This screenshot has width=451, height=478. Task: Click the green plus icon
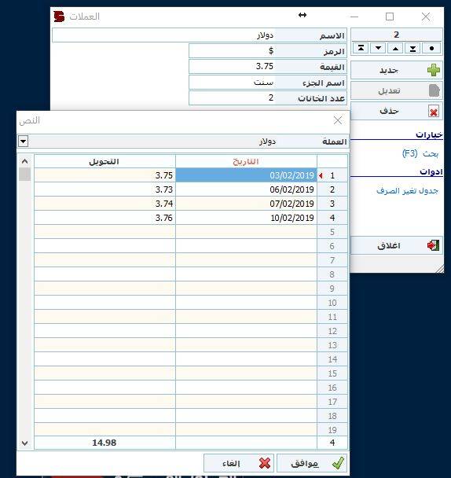click(x=434, y=71)
